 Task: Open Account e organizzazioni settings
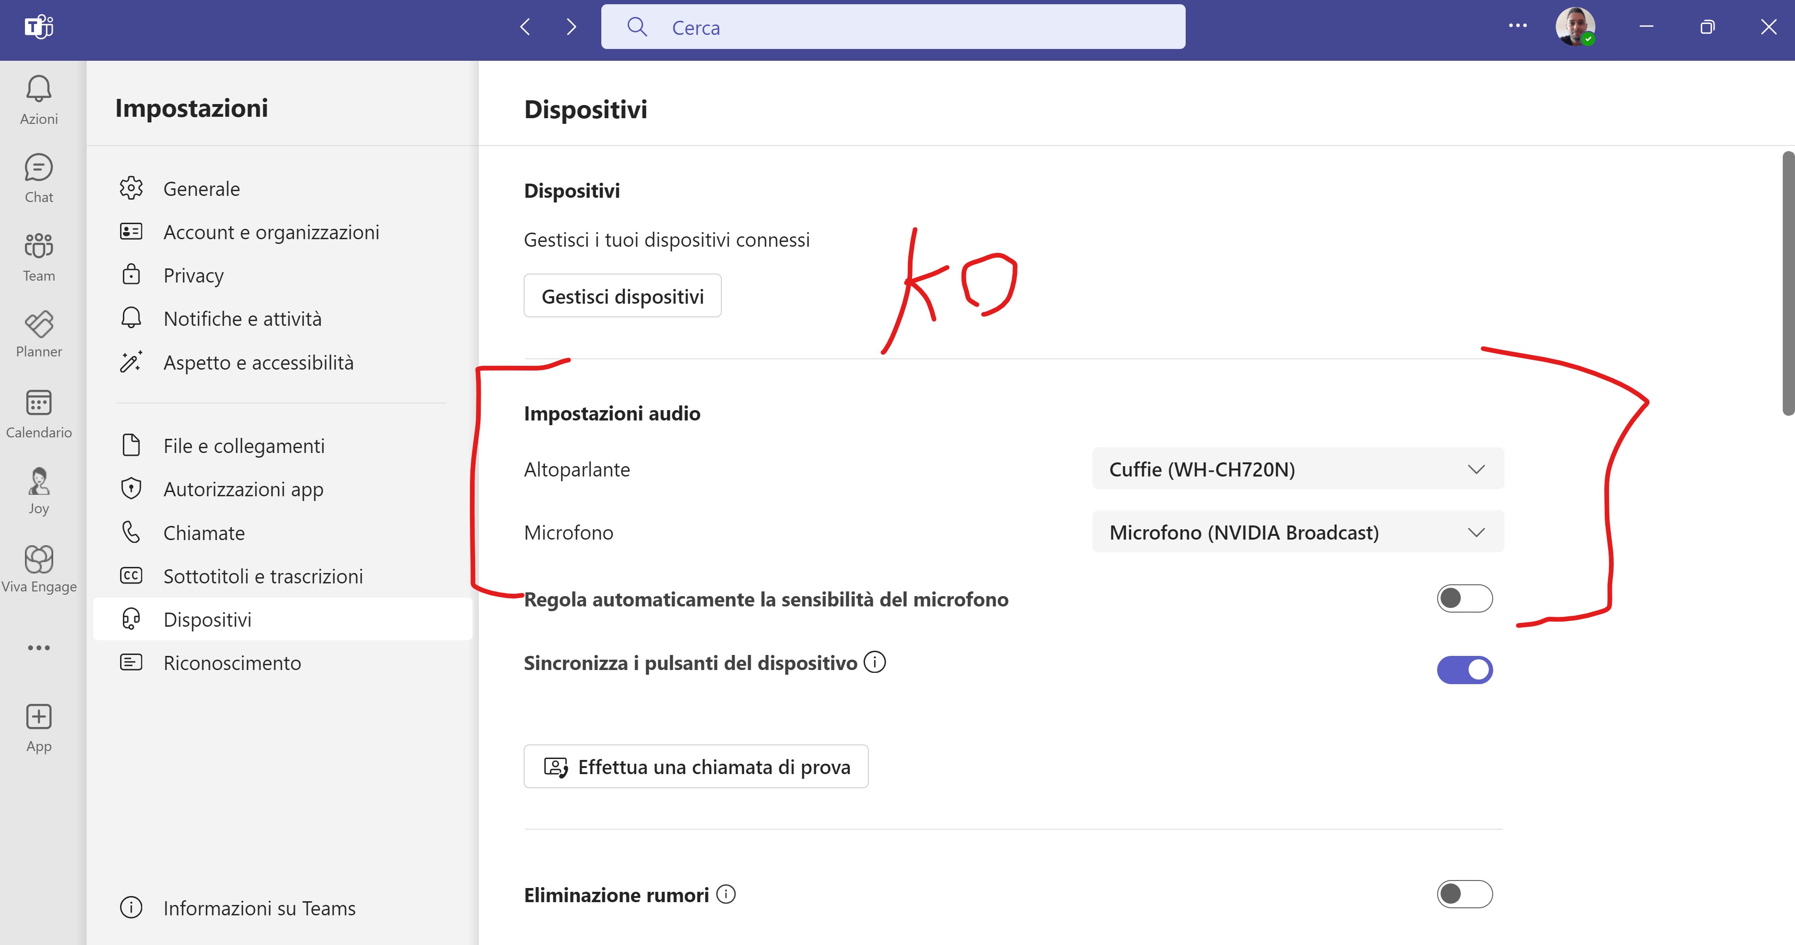283,232
